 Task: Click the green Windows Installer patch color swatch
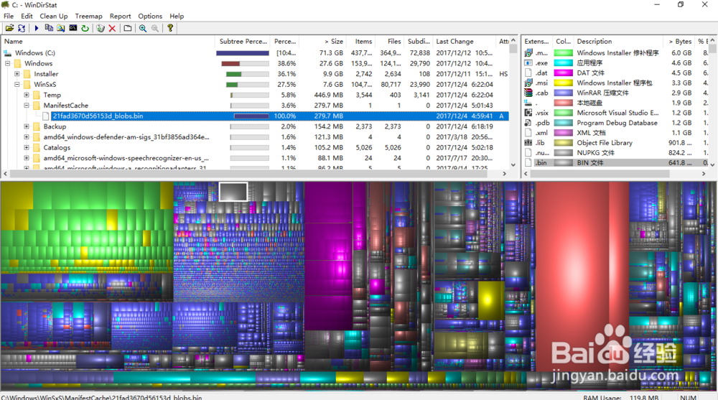click(563, 53)
